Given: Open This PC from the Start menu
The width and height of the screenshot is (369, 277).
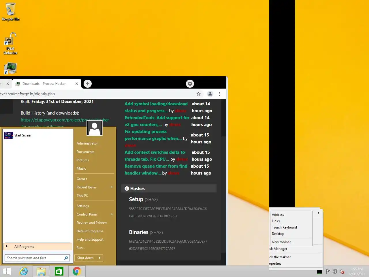Looking at the screenshot, I should (82, 196).
